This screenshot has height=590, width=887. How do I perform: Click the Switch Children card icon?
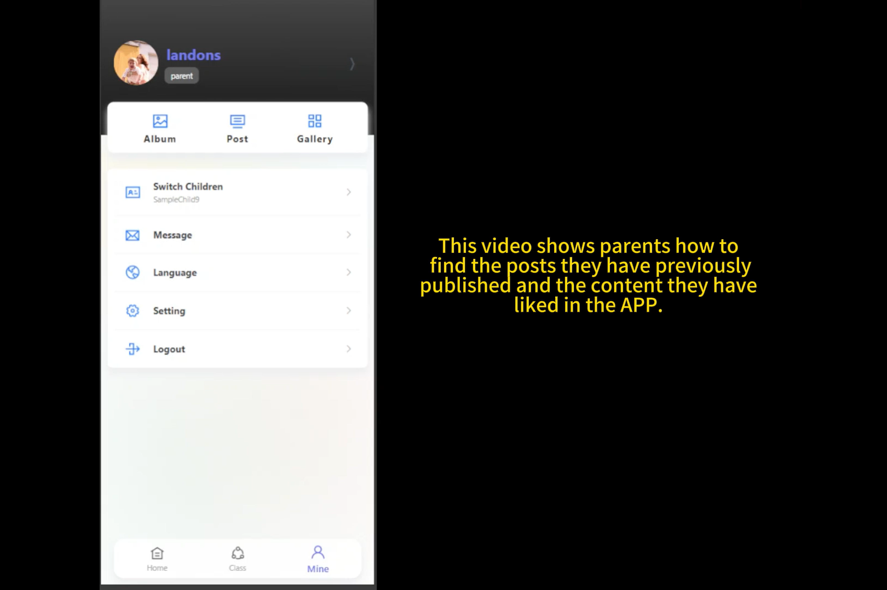click(133, 192)
